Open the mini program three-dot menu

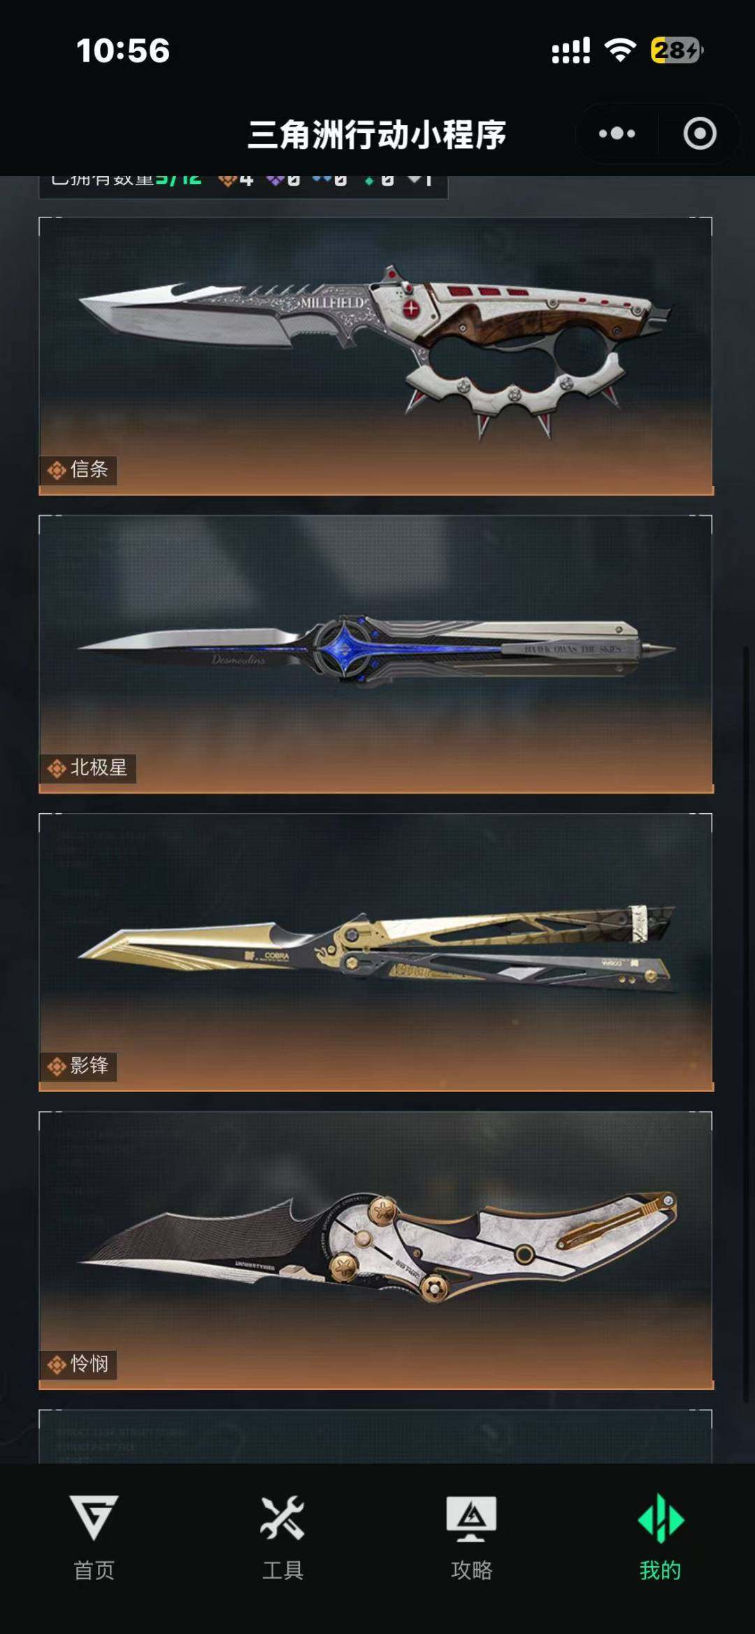(617, 134)
